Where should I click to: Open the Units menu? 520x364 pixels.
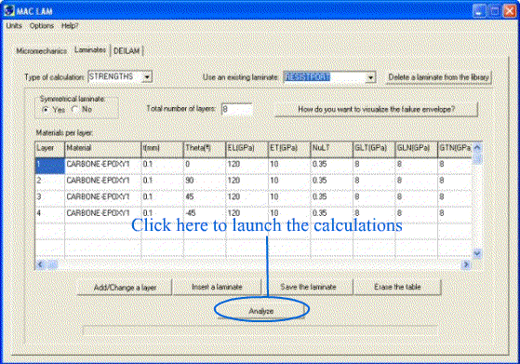(14, 25)
